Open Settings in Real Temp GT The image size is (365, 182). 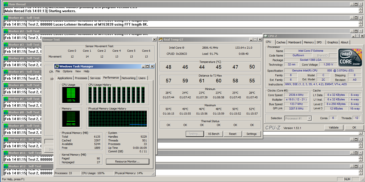tap(252, 134)
